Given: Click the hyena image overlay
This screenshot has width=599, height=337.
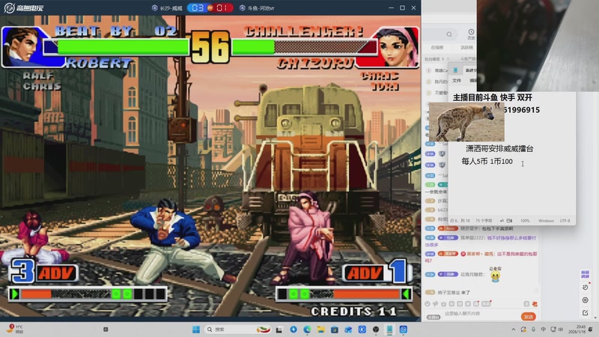Looking at the screenshot, I should click(x=466, y=122).
